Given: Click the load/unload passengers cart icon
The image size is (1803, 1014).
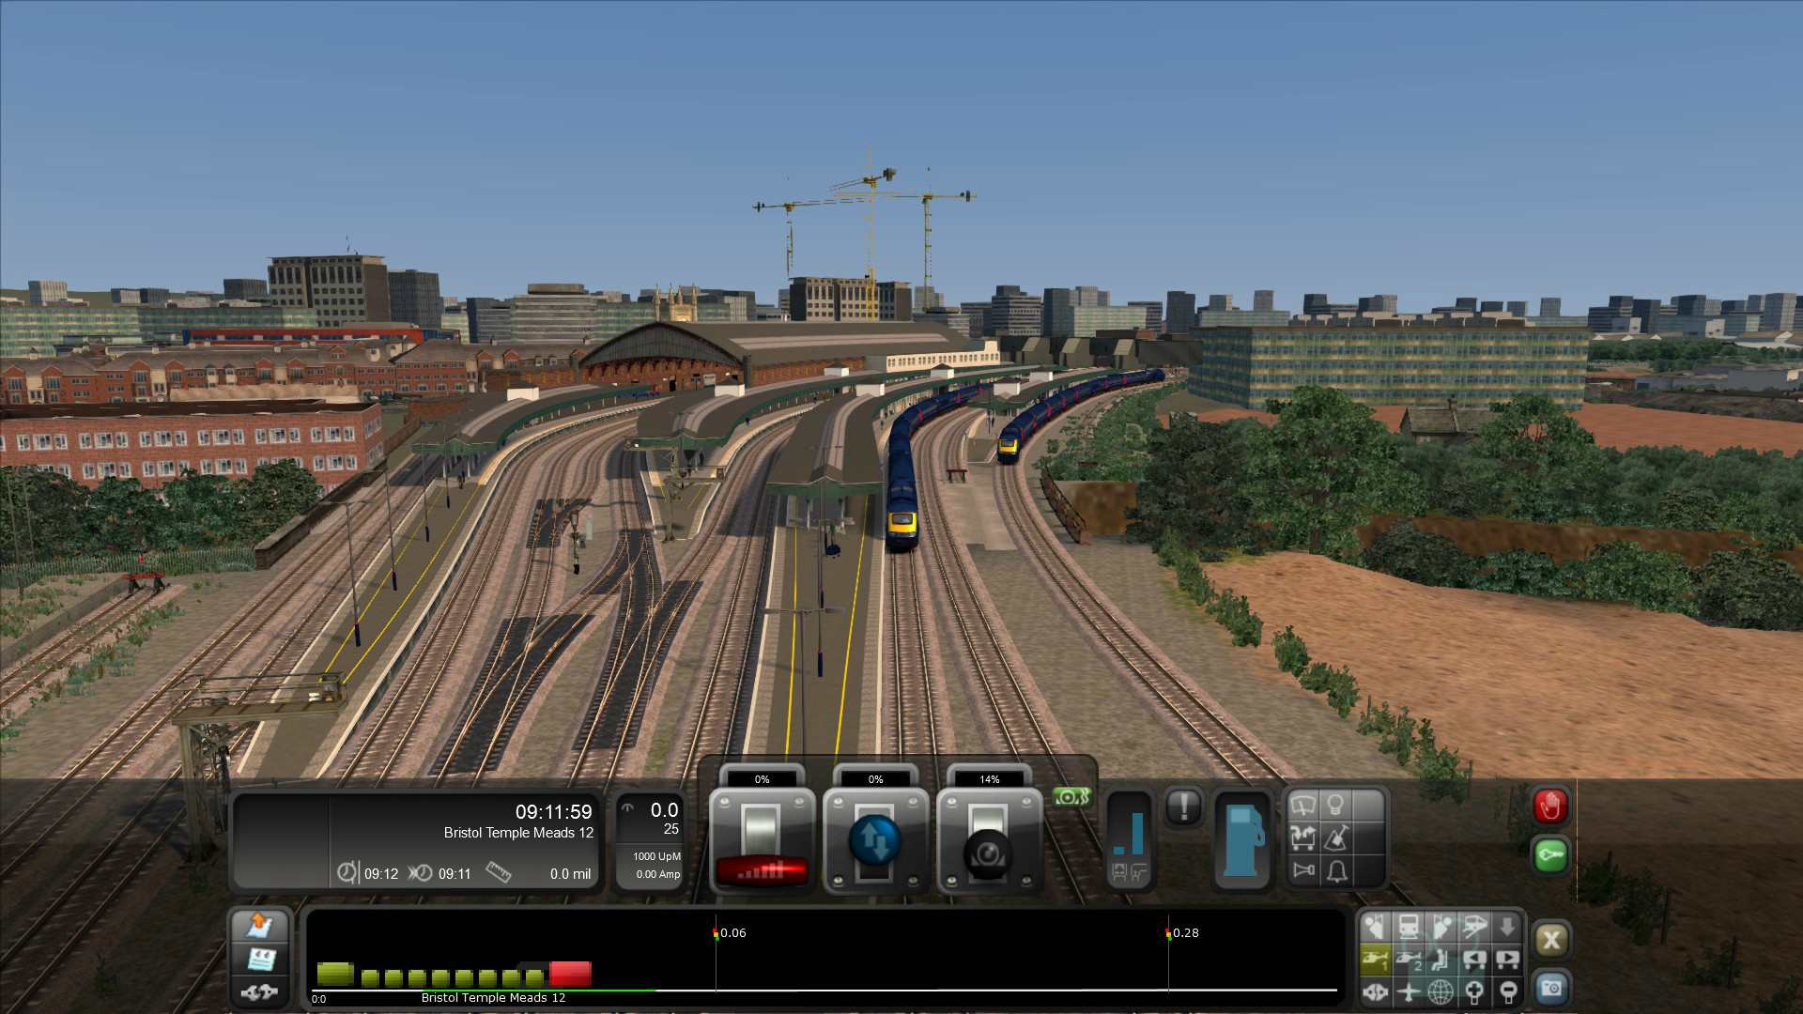Looking at the screenshot, I should tap(1303, 837).
